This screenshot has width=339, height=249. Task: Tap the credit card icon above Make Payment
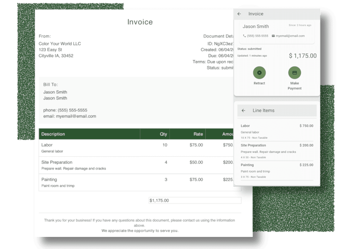(x=295, y=73)
